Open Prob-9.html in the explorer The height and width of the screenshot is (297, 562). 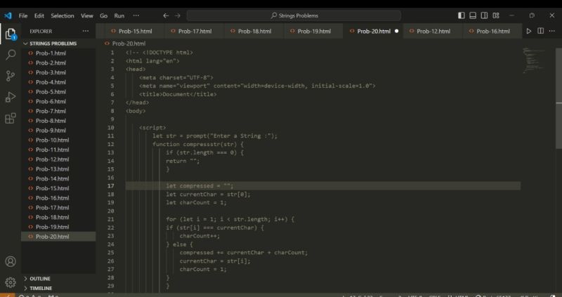coord(58,131)
